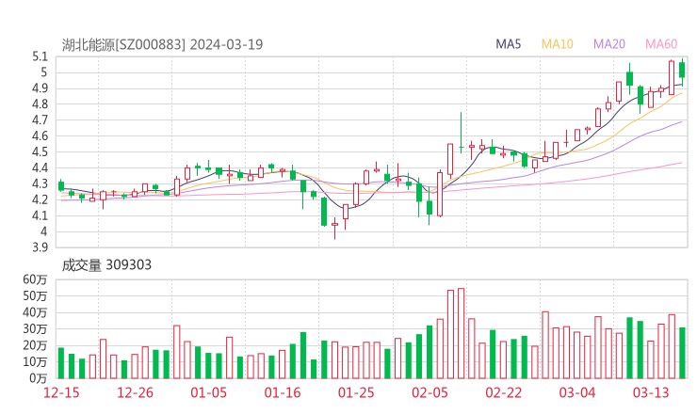Click the 5.1 price axis value
697x414 pixels.
[40, 56]
